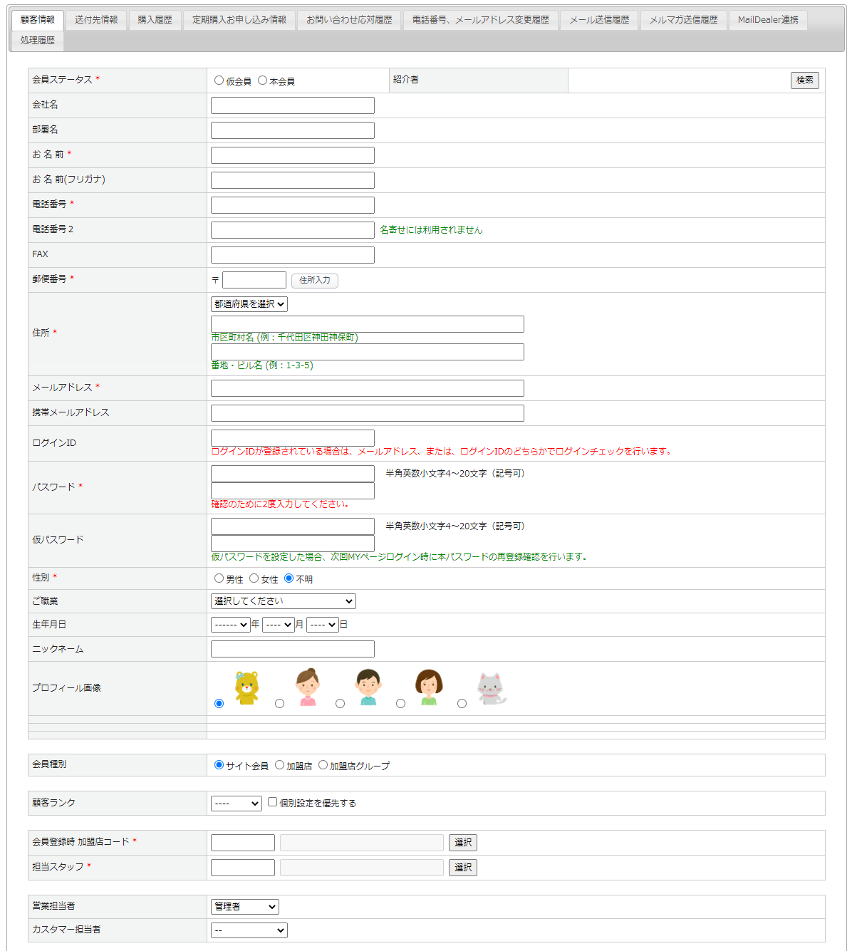
Task: Open お問い合わせ応対履歴 tab
Action: 349,20
